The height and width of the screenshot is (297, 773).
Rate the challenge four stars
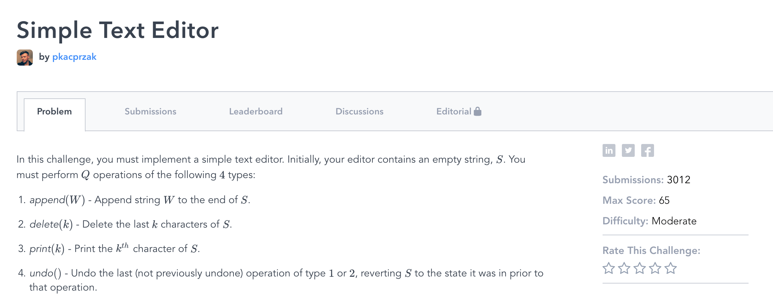point(655,268)
